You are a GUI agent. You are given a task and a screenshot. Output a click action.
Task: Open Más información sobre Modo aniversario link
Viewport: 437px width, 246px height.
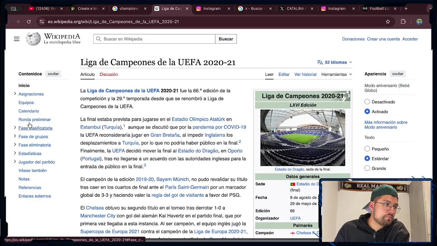(386, 125)
